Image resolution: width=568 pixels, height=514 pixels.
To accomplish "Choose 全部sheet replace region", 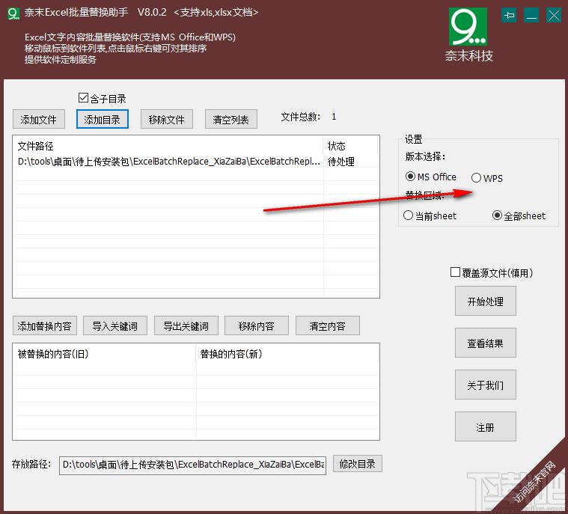I will point(498,215).
